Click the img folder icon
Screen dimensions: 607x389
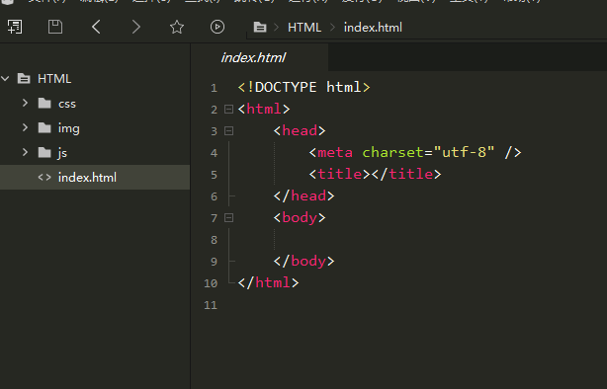point(44,128)
